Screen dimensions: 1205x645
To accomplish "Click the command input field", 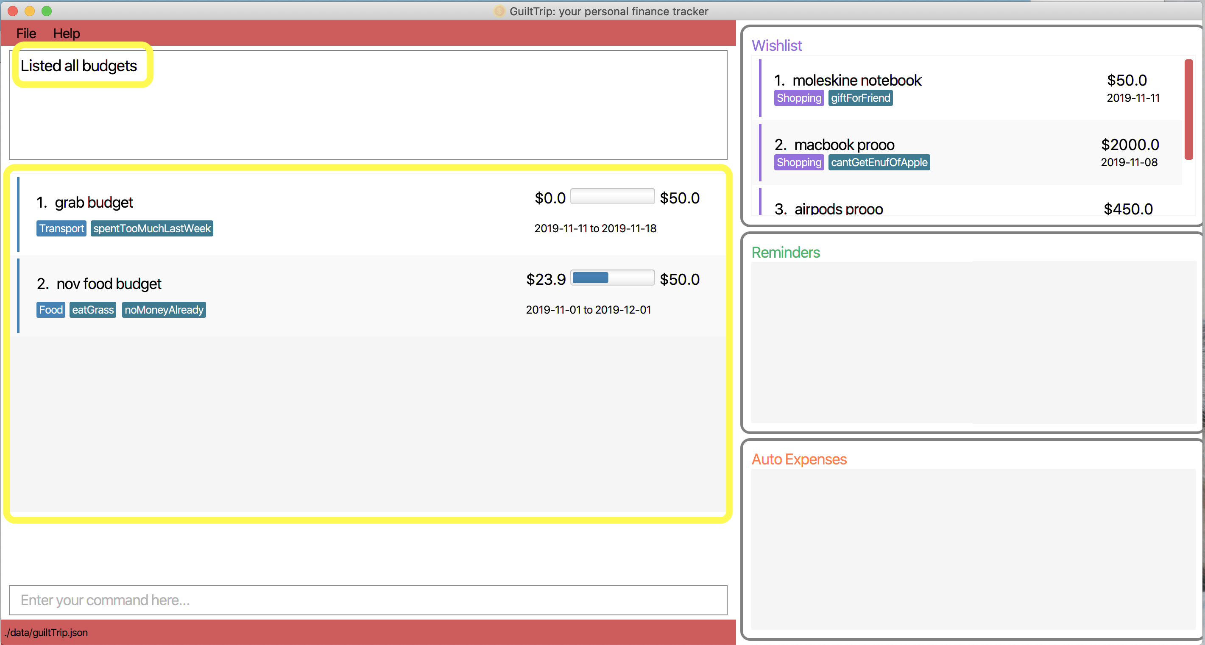I will [368, 600].
